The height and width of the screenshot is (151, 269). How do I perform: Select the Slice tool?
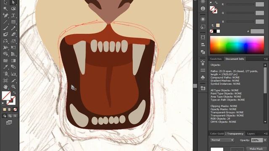[13, 80]
